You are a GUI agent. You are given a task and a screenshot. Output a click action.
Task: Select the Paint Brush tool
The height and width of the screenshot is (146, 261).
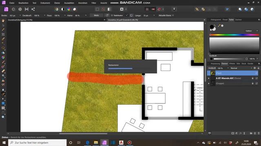(x=3, y=62)
